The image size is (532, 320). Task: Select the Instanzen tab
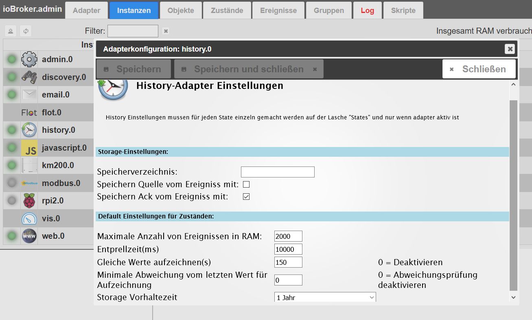pos(134,11)
